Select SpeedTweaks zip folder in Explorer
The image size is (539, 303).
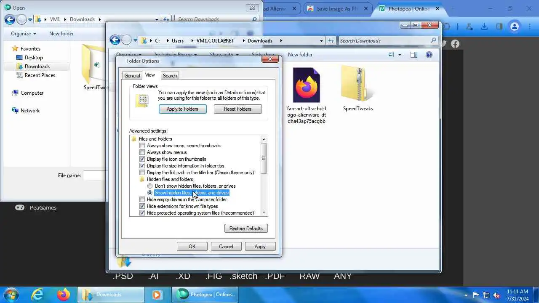coord(358,89)
